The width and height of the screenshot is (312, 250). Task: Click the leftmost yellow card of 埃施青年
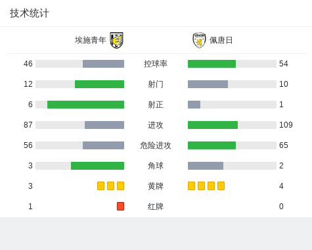click(100, 186)
